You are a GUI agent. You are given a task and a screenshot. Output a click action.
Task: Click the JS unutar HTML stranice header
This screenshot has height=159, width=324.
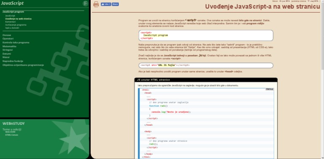point(206,80)
